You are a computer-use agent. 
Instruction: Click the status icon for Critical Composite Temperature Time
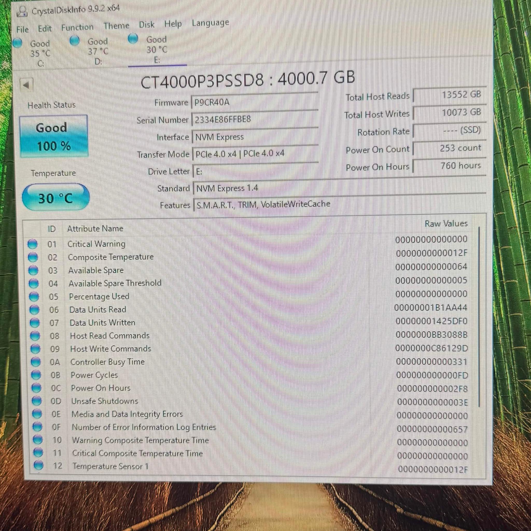(38, 453)
